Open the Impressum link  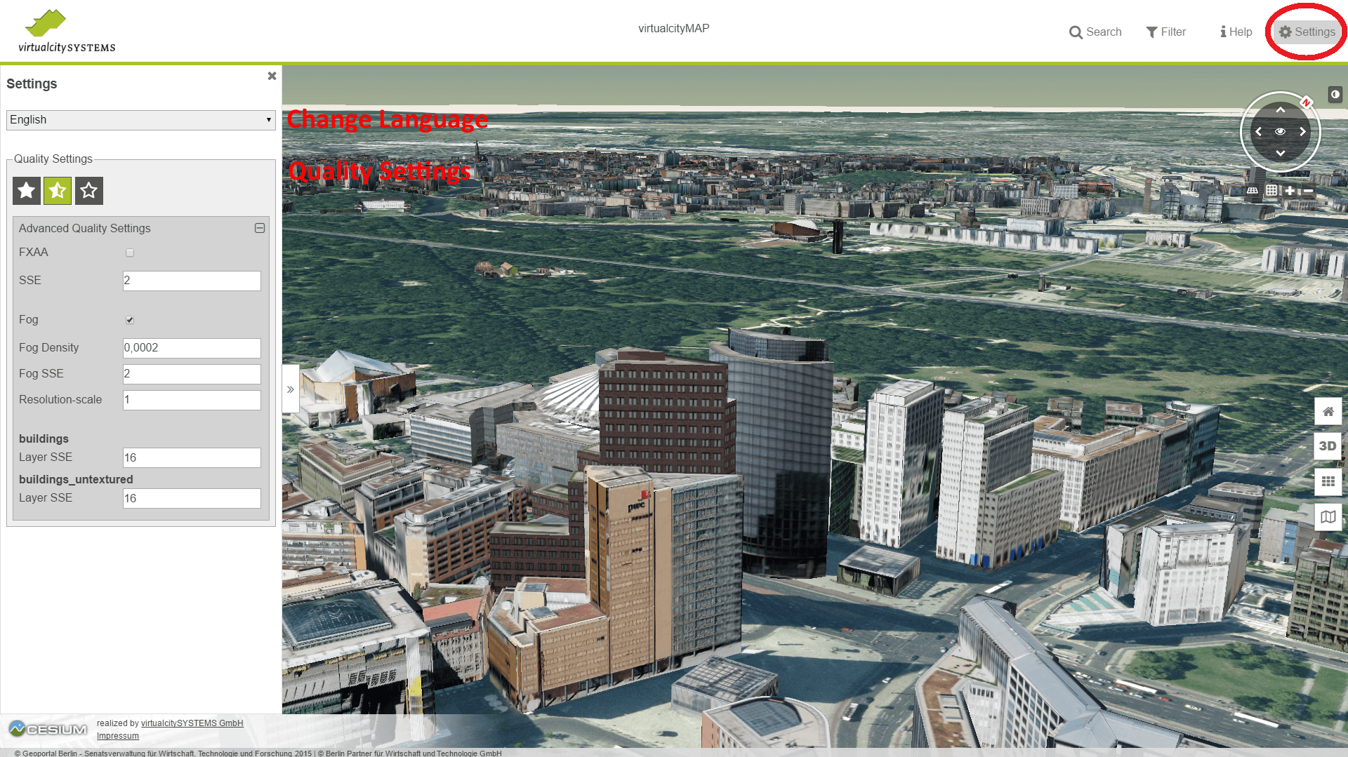[118, 736]
